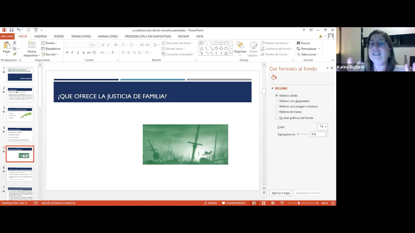Image resolution: width=415 pixels, height=233 pixels.
Task: Open the Seleccionar dropdown
Action: point(307,54)
